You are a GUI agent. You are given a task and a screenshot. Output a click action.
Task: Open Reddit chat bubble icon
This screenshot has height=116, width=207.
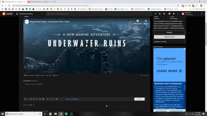pyautogui.click(x=169, y=14)
